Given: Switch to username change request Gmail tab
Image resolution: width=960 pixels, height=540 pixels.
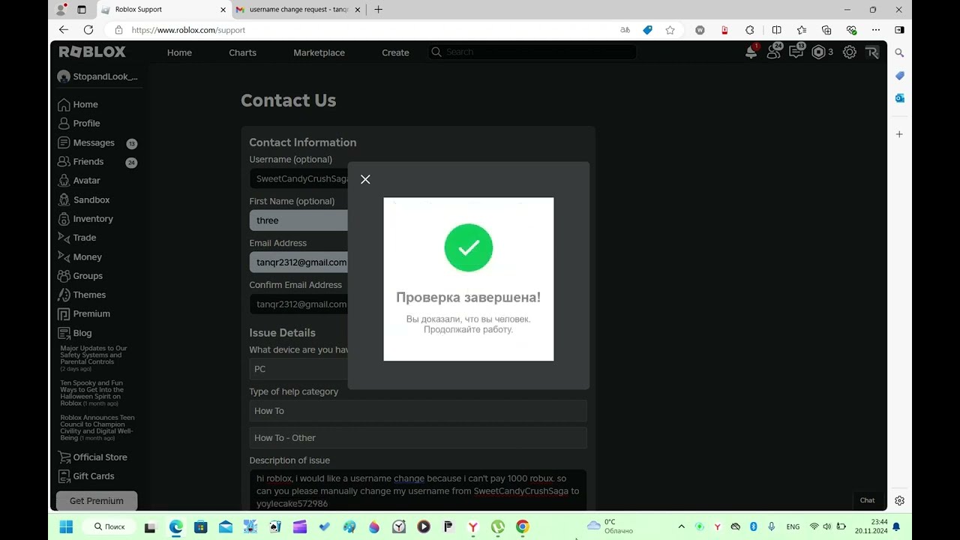Looking at the screenshot, I should 298,10.
